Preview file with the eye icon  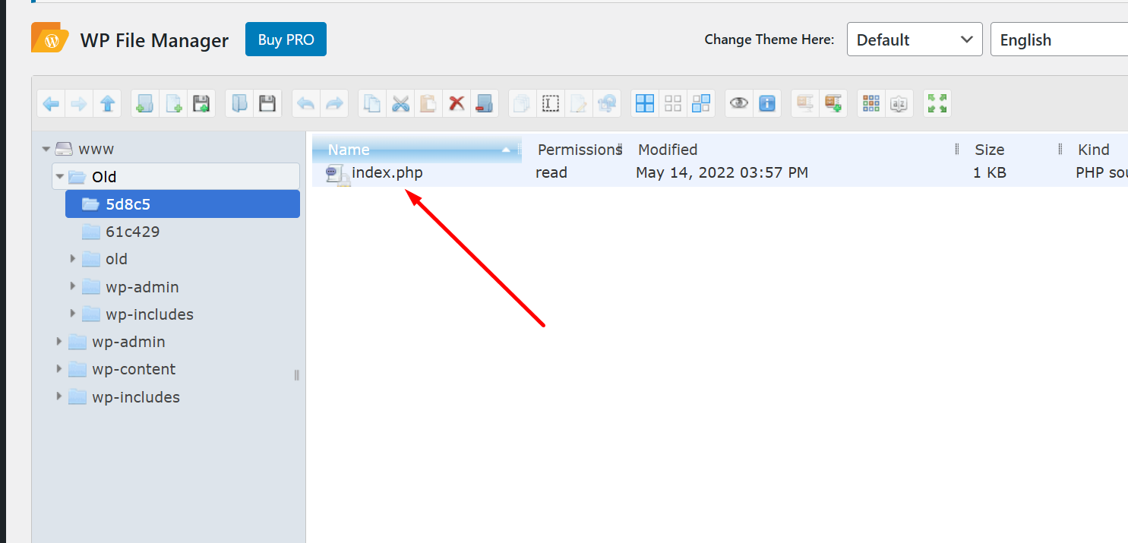pyautogui.click(x=738, y=104)
